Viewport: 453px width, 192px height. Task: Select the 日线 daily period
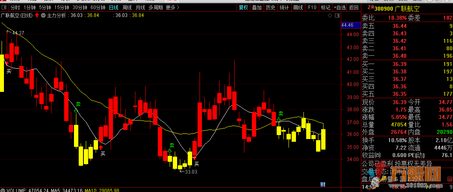114,7
